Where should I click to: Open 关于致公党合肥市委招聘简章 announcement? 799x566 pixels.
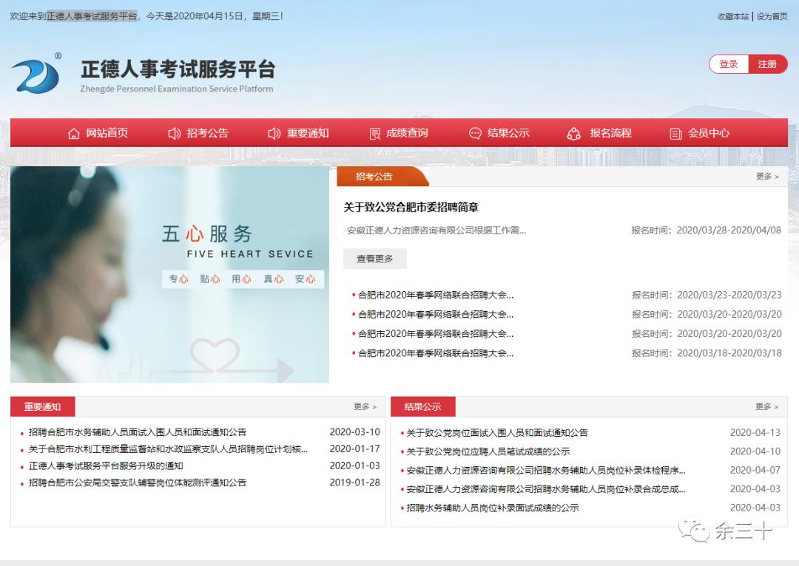(x=411, y=208)
